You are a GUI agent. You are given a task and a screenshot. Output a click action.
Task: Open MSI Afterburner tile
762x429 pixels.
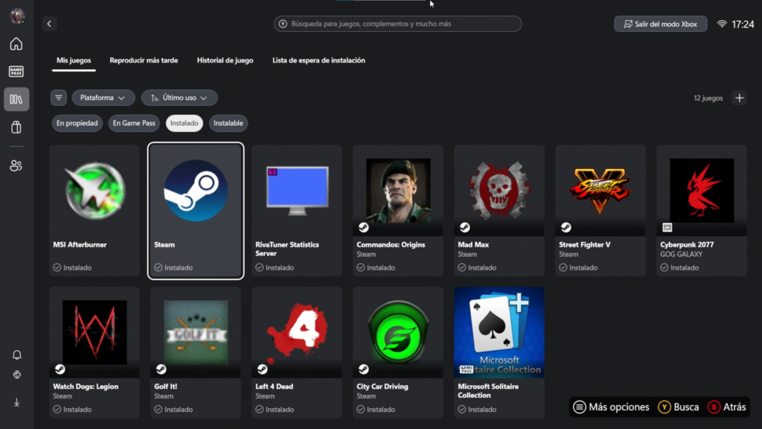pyautogui.click(x=95, y=211)
